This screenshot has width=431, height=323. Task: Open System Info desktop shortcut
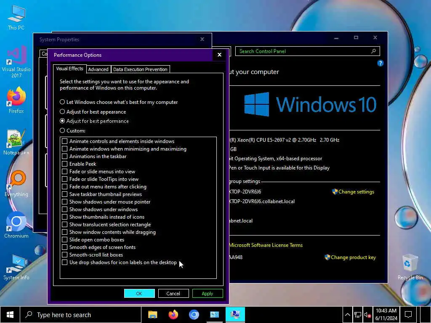tap(16, 267)
